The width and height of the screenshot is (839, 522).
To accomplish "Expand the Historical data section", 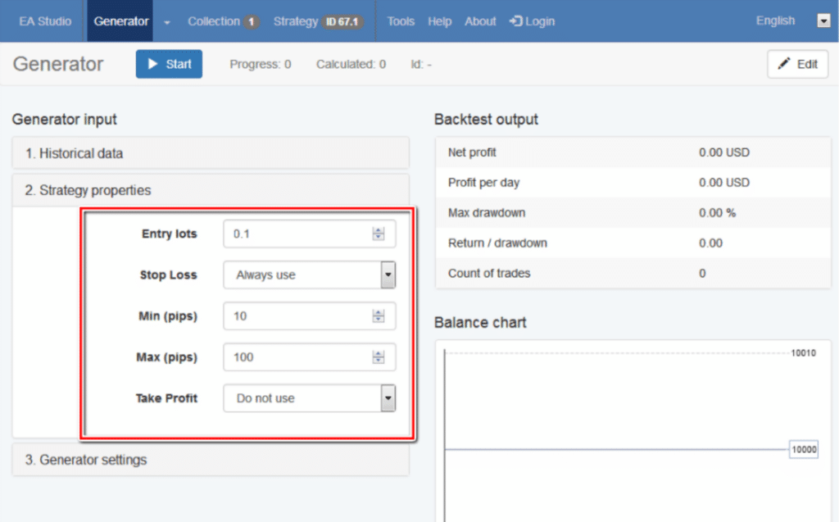I will 211,153.
